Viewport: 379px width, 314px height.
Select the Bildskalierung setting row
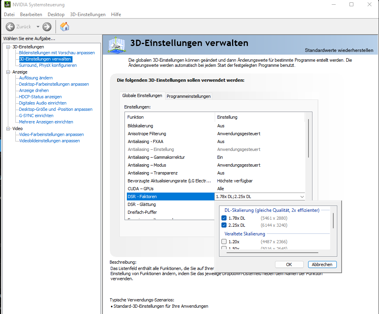(216, 126)
